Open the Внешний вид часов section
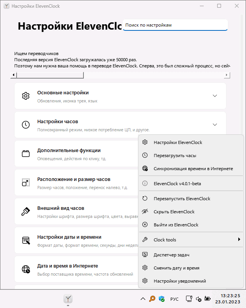Image resolution: width=246 pixels, height=308 pixels. tap(76, 211)
